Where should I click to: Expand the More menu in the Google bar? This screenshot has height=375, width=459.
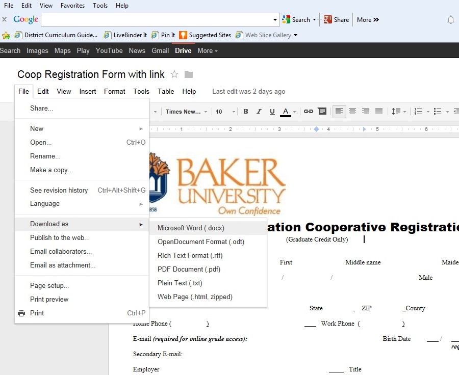point(208,50)
